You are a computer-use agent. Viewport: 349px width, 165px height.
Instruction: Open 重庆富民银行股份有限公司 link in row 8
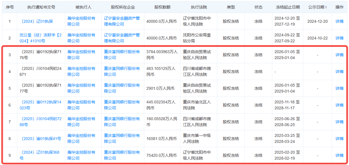(122, 139)
